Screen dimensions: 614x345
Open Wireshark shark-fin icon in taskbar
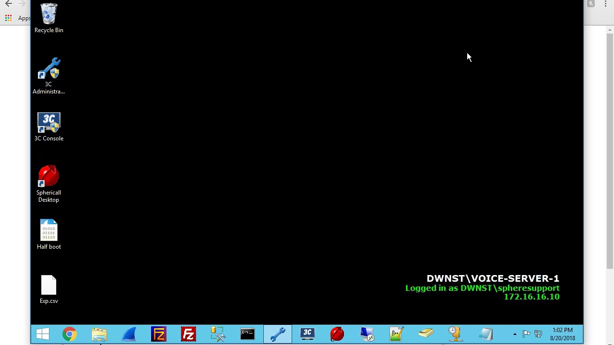(129, 334)
